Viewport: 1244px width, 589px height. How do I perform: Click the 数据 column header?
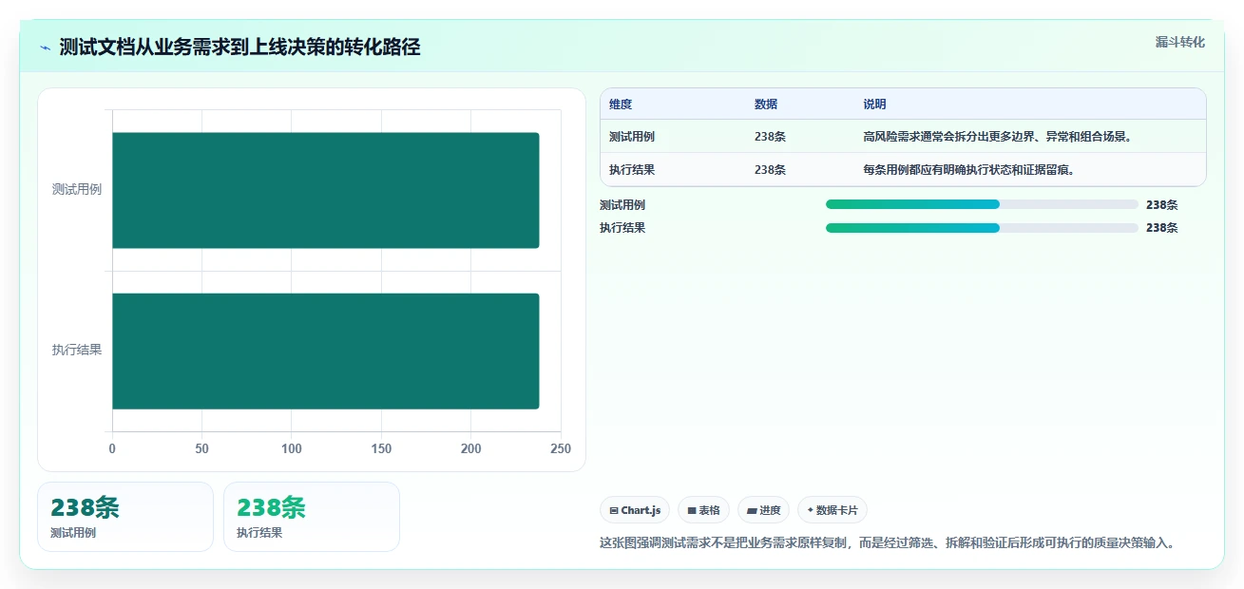point(766,104)
